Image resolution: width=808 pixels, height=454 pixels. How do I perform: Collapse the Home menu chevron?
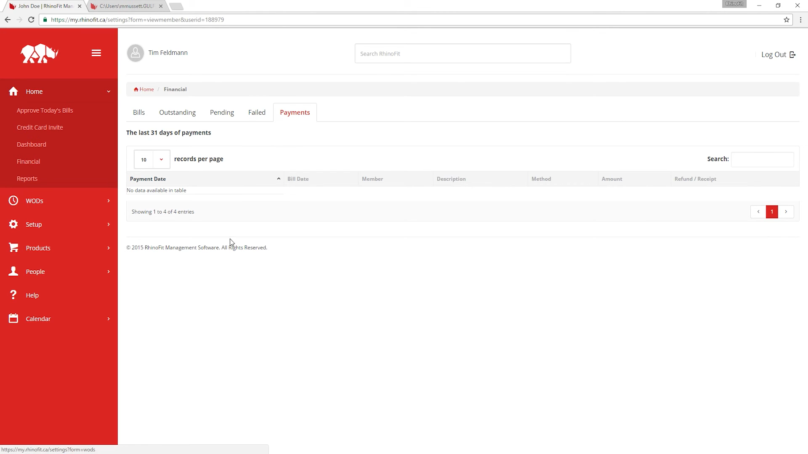pyautogui.click(x=109, y=91)
